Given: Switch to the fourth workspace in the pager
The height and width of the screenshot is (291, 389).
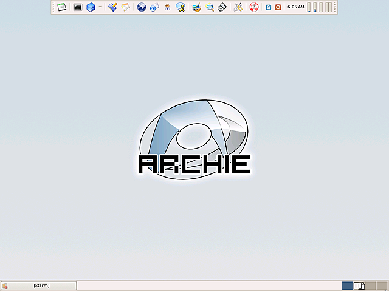Looking at the screenshot, I should (382, 286).
